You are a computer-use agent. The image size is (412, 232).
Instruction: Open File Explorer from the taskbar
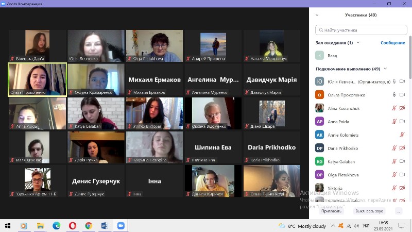(x=40, y=226)
